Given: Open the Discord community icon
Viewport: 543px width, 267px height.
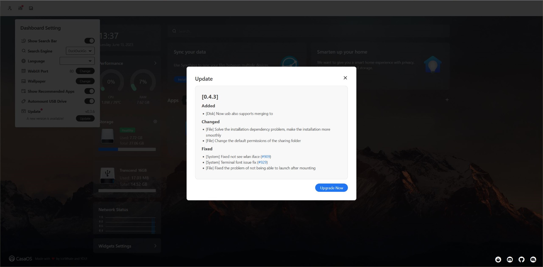Looking at the screenshot, I should [x=510, y=259].
